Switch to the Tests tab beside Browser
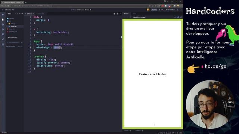 click(x=134, y=14)
